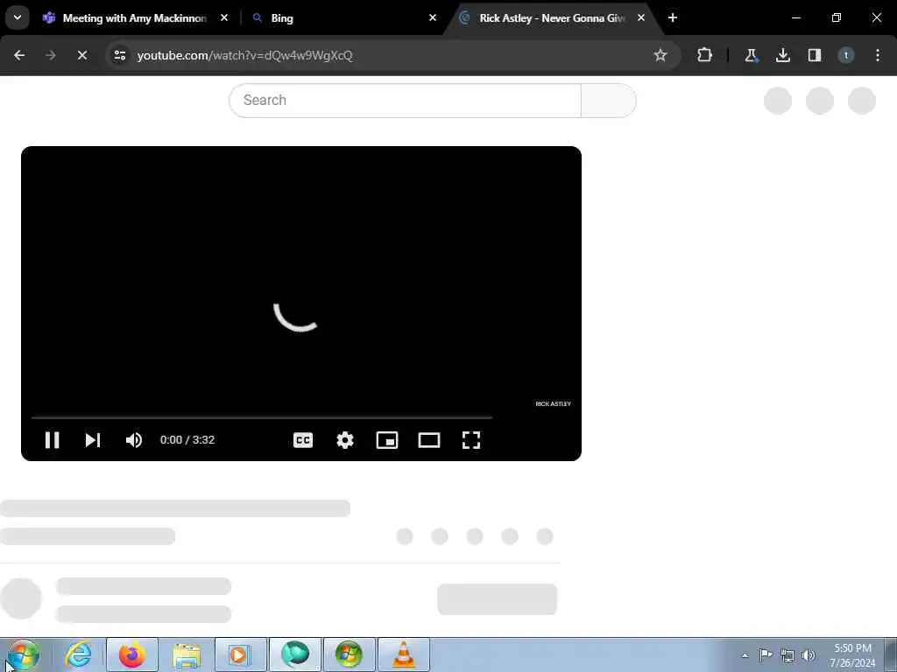
Task: Open Windows Media Player taskbar icon
Action: click(241, 654)
